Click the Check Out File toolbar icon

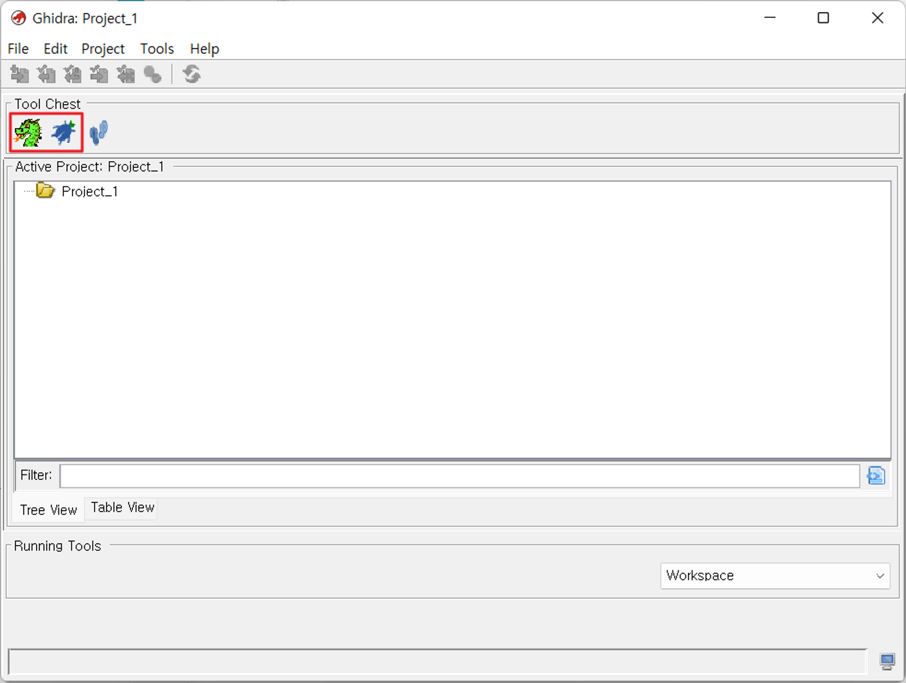(x=46, y=74)
